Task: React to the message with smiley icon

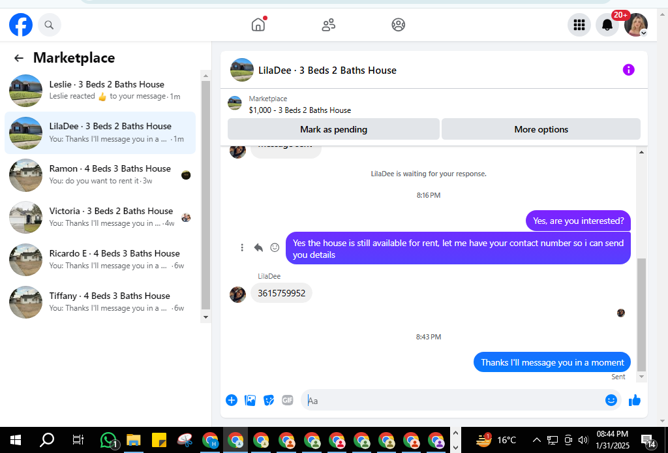Action: [x=275, y=247]
